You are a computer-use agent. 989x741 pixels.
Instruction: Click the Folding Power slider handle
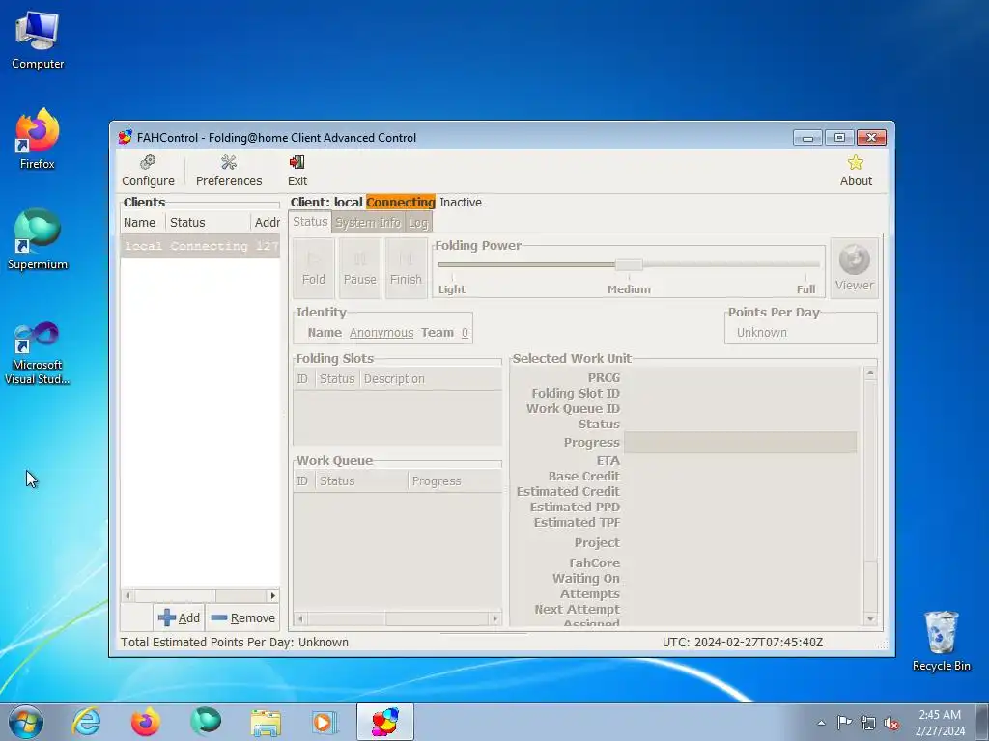(629, 264)
